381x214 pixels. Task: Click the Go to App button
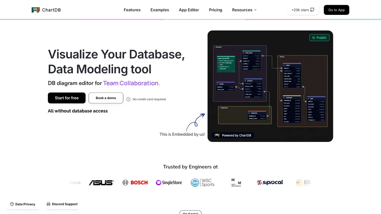[336, 10]
